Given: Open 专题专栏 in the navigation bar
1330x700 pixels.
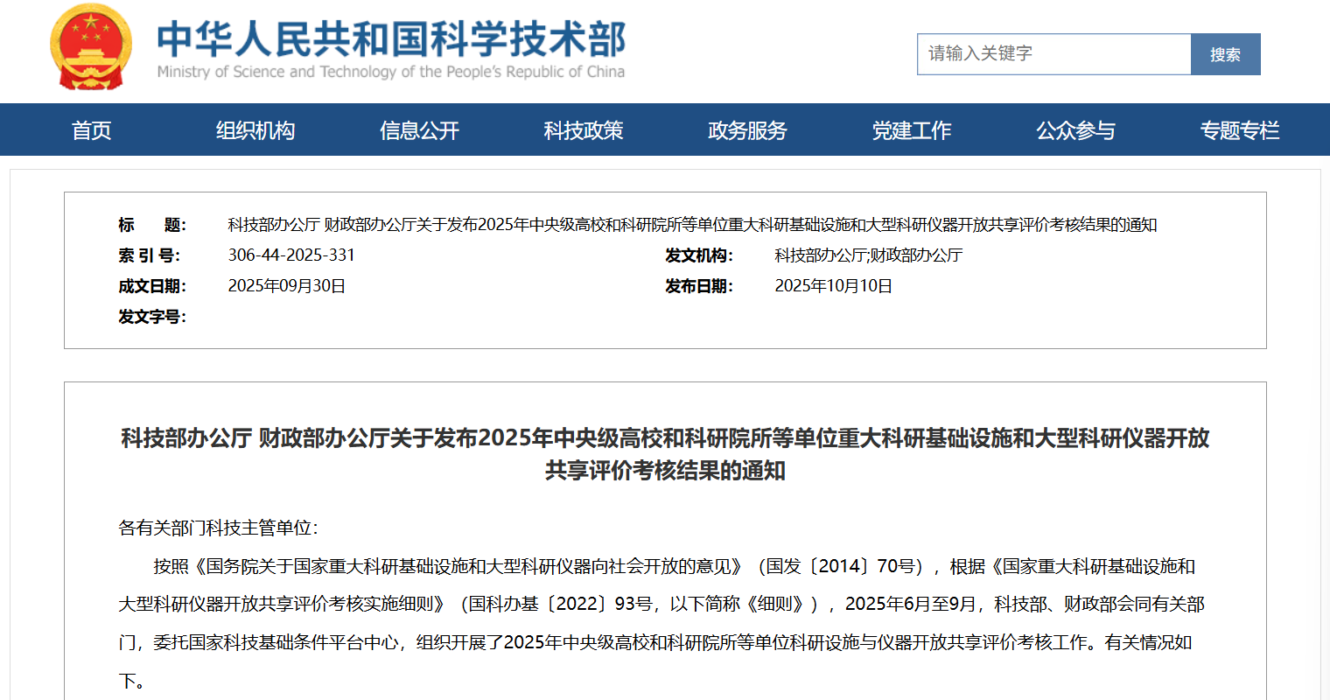Looking at the screenshot, I should (1240, 130).
